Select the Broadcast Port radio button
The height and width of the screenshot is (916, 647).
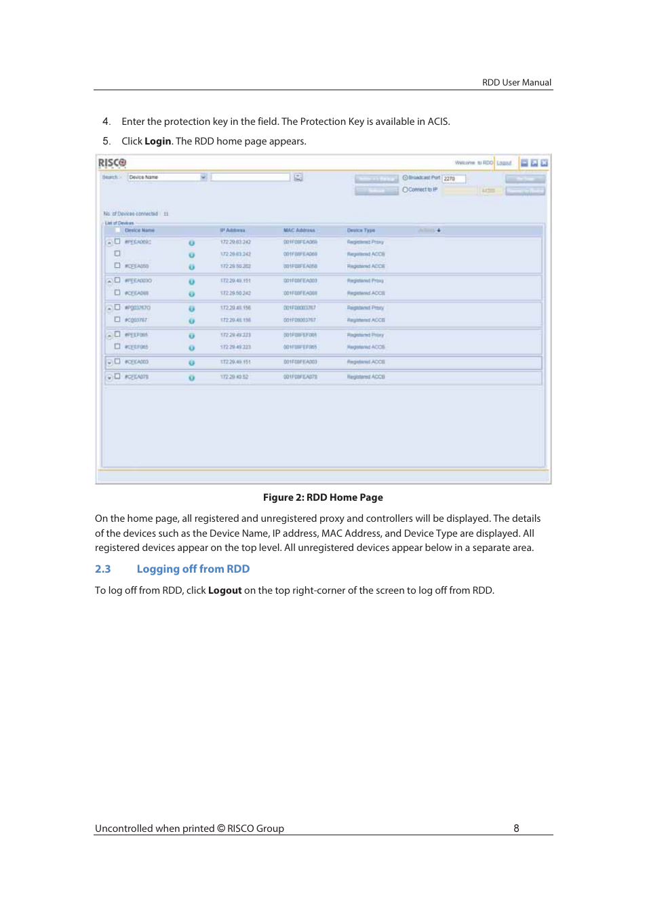point(405,178)
